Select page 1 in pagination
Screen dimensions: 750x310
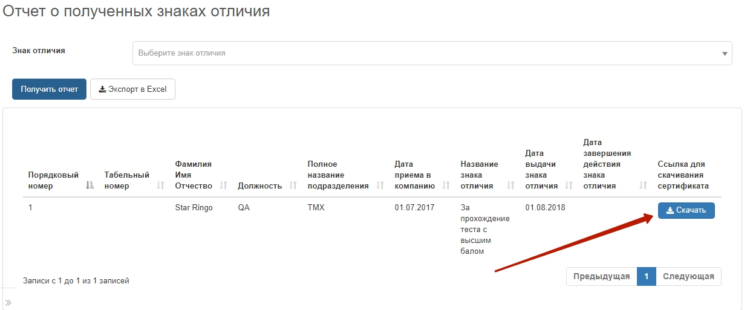coord(647,277)
